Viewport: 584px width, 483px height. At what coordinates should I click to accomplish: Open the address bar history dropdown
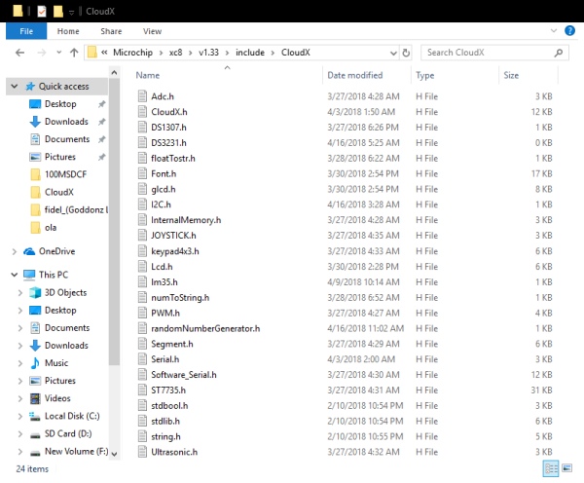coord(393,53)
